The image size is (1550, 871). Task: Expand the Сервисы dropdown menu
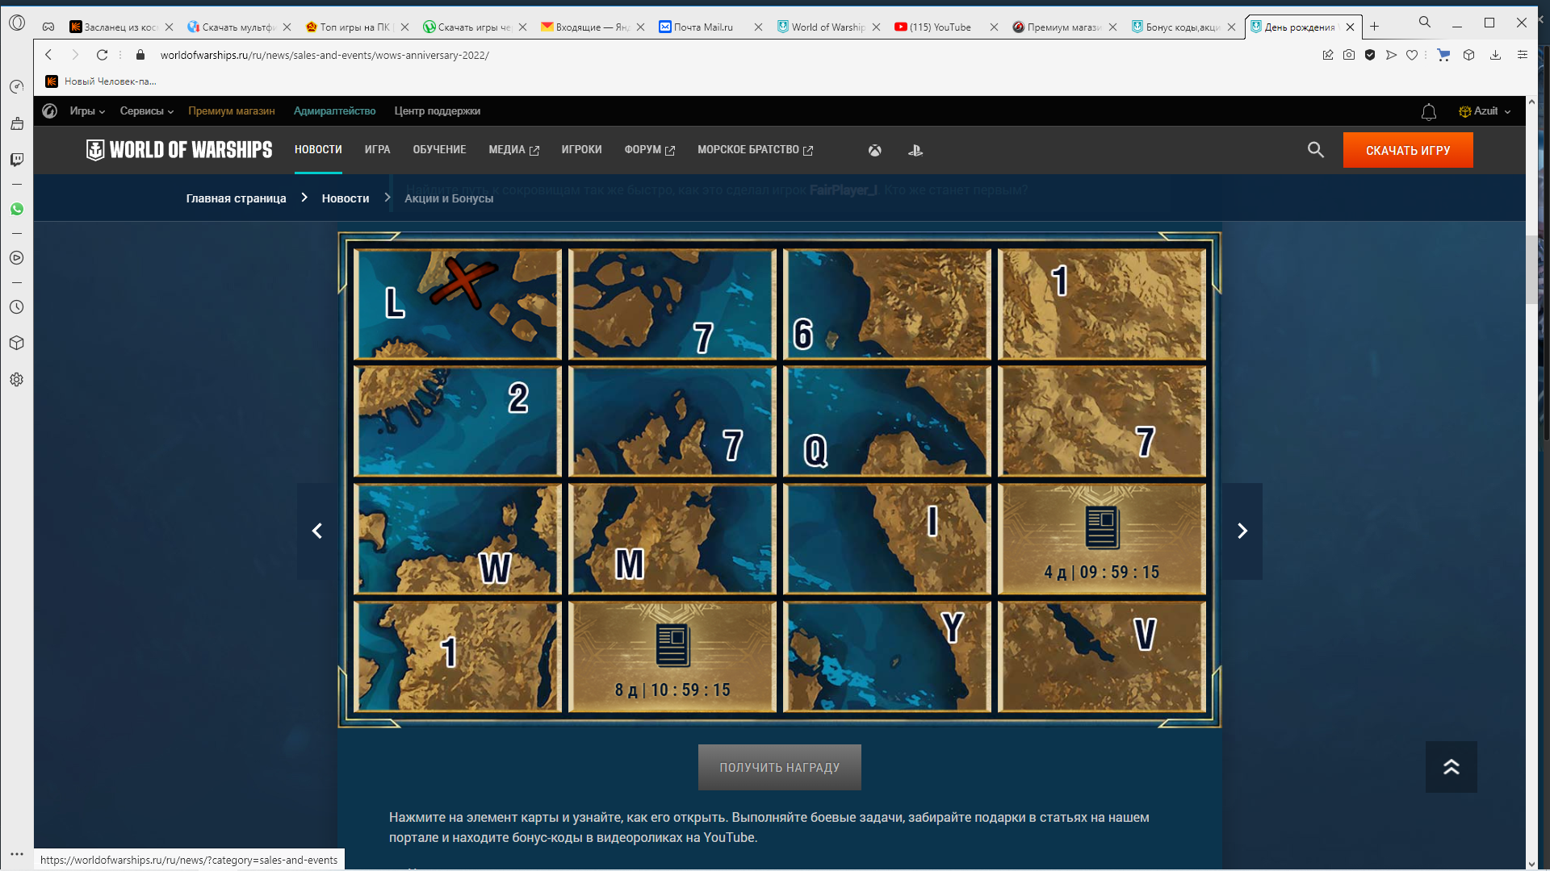point(147,111)
